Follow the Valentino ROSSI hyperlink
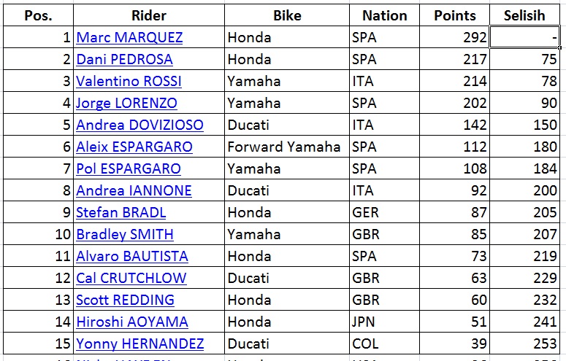The image size is (566, 361). click(129, 82)
